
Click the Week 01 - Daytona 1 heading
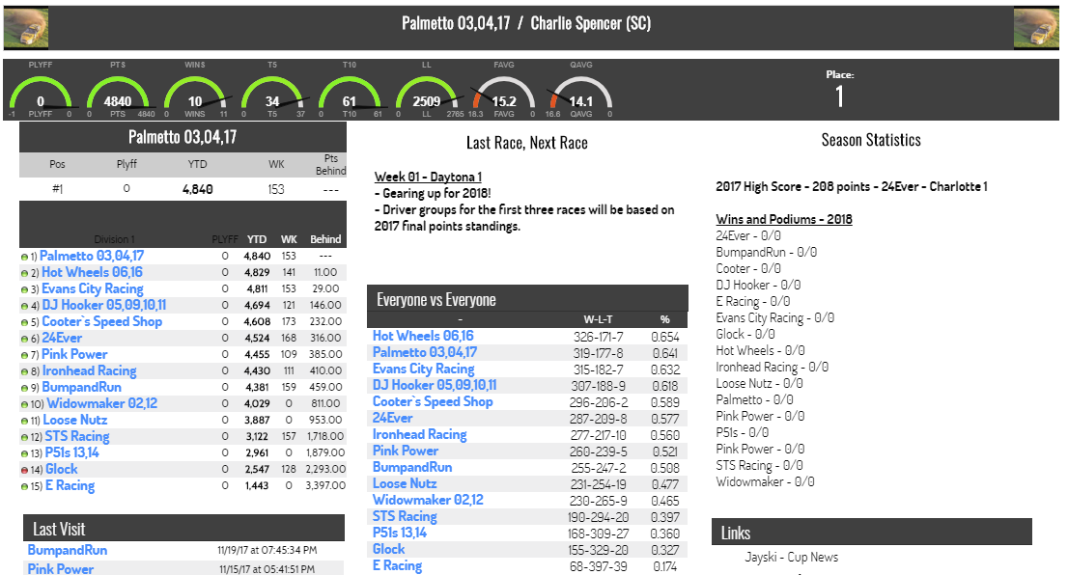click(x=428, y=177)
